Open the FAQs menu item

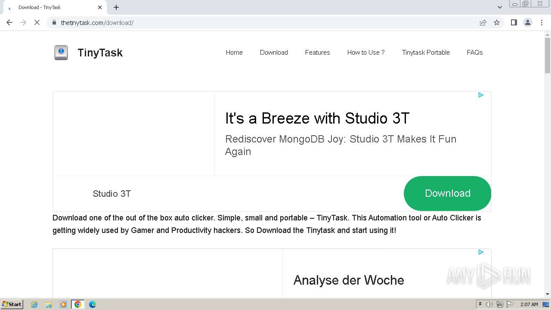point(475,53)
